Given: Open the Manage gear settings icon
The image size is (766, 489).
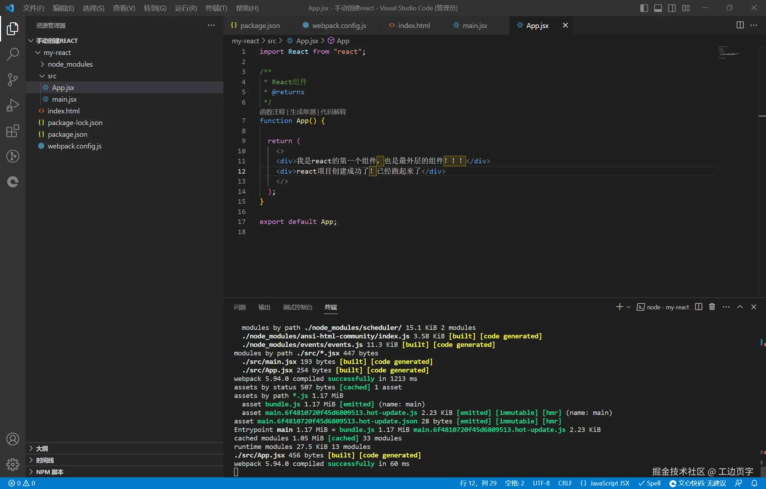Looking at the screenshot, I should click(x=13, y=464).
